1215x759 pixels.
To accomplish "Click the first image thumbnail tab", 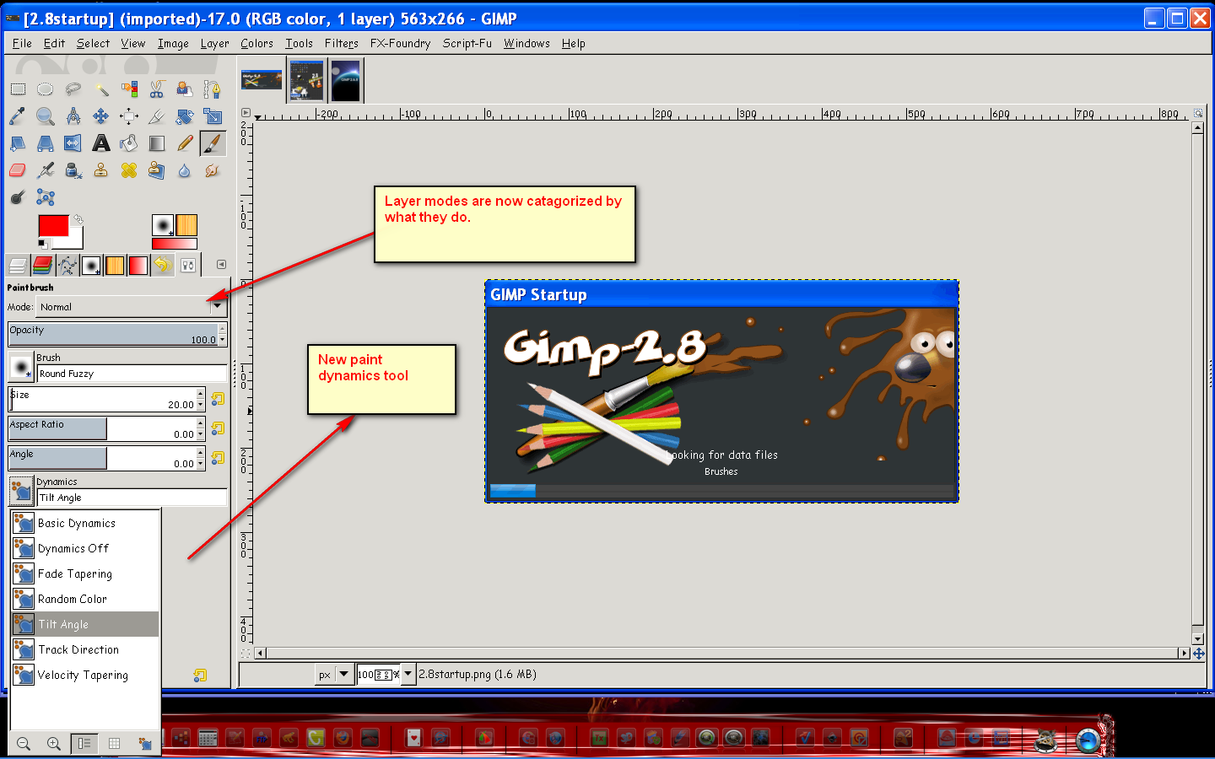I will pos(262,80).
